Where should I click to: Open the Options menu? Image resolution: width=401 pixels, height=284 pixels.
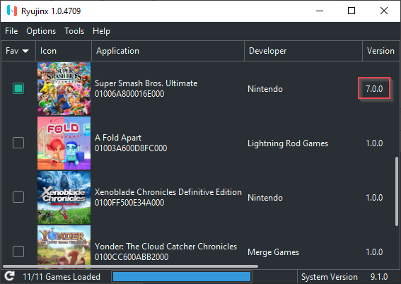(41, 31)
